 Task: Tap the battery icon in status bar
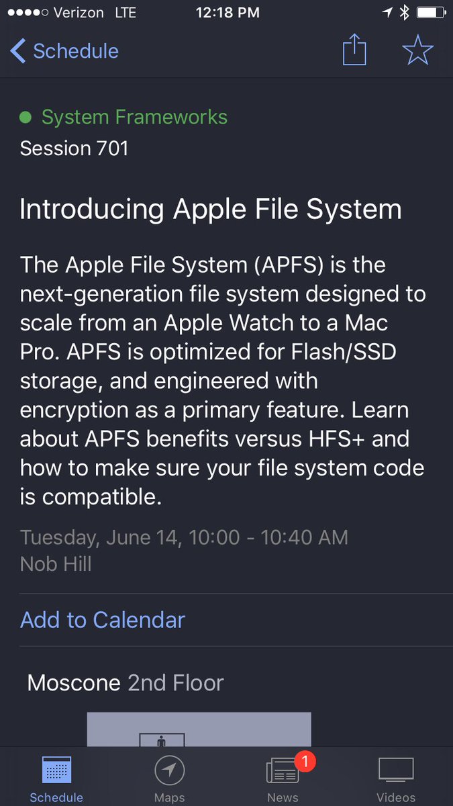coord(428,12)
